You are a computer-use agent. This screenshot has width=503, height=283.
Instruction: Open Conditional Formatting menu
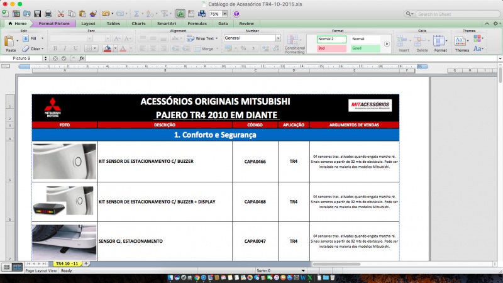point(294,44)
